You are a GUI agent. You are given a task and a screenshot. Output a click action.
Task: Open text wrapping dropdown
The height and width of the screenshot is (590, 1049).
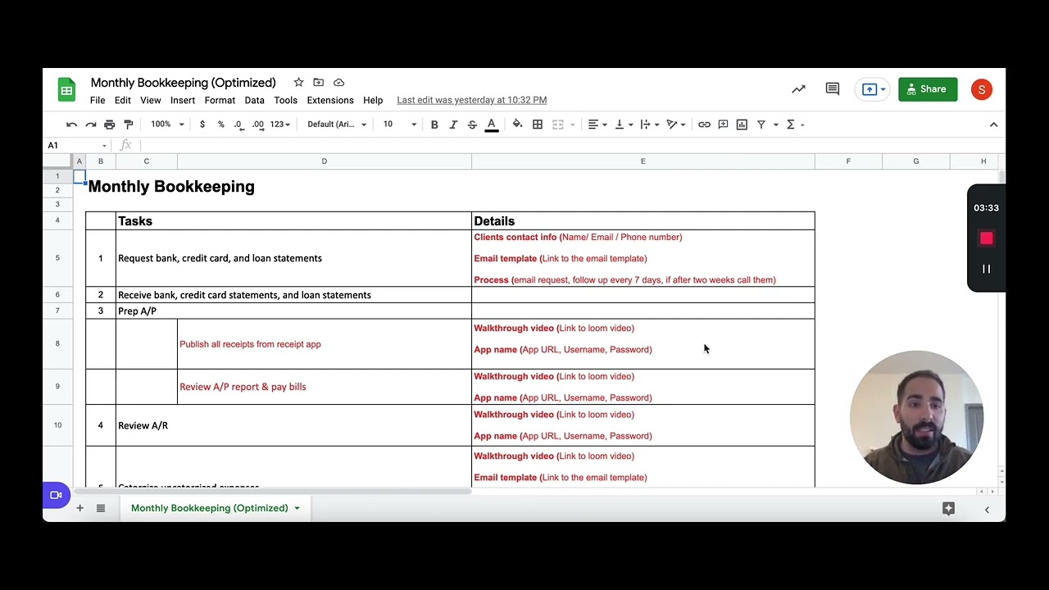tap(650, 125)
